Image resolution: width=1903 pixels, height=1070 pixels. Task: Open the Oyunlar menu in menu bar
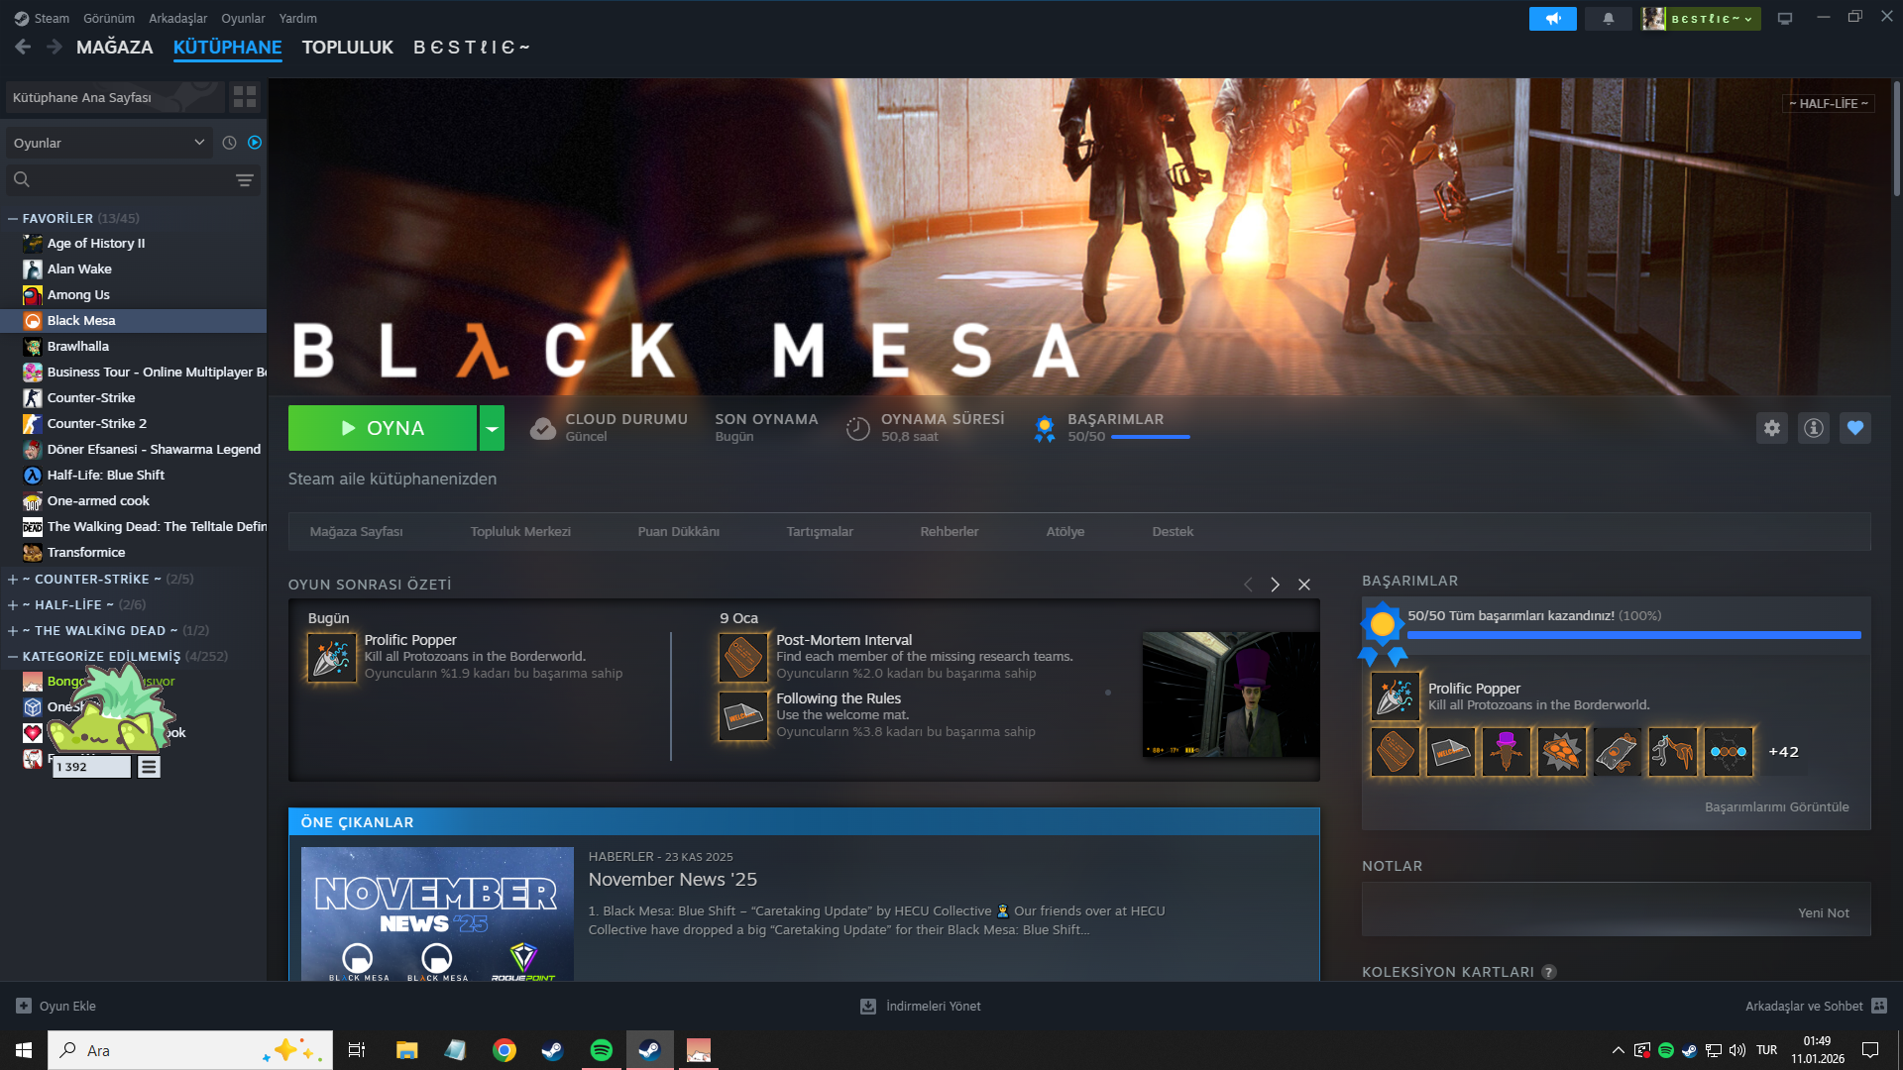(x=243, y=19)
